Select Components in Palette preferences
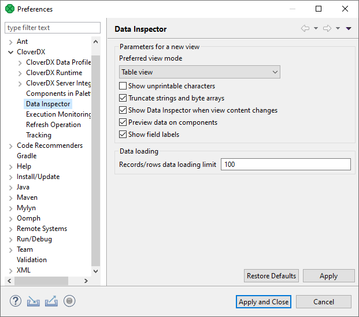 pos(58,94)
